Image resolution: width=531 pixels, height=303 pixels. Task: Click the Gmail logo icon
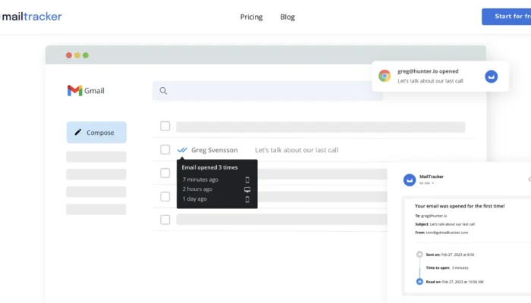75,91
